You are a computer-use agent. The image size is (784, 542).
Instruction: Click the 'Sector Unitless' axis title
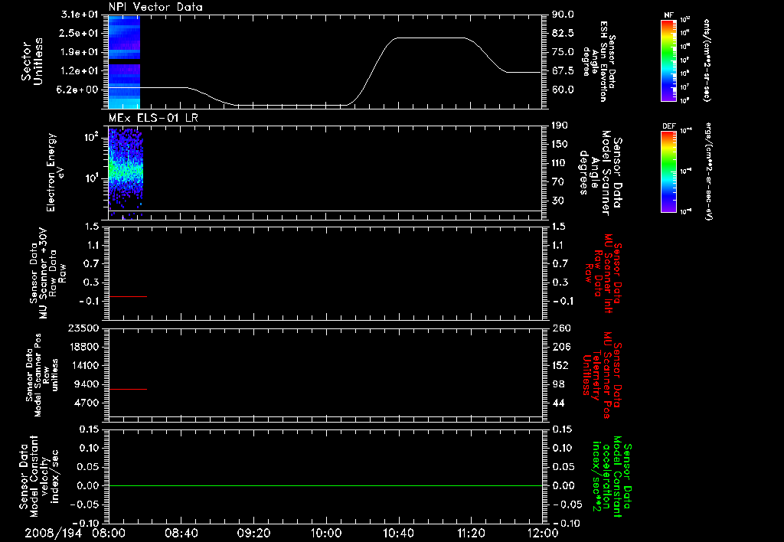tap(32, 61)
